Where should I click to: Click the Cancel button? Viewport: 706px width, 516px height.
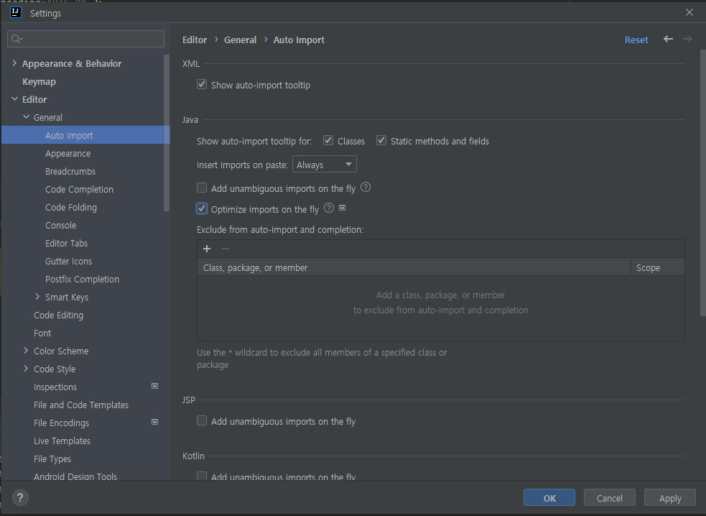tap(610, 497)
